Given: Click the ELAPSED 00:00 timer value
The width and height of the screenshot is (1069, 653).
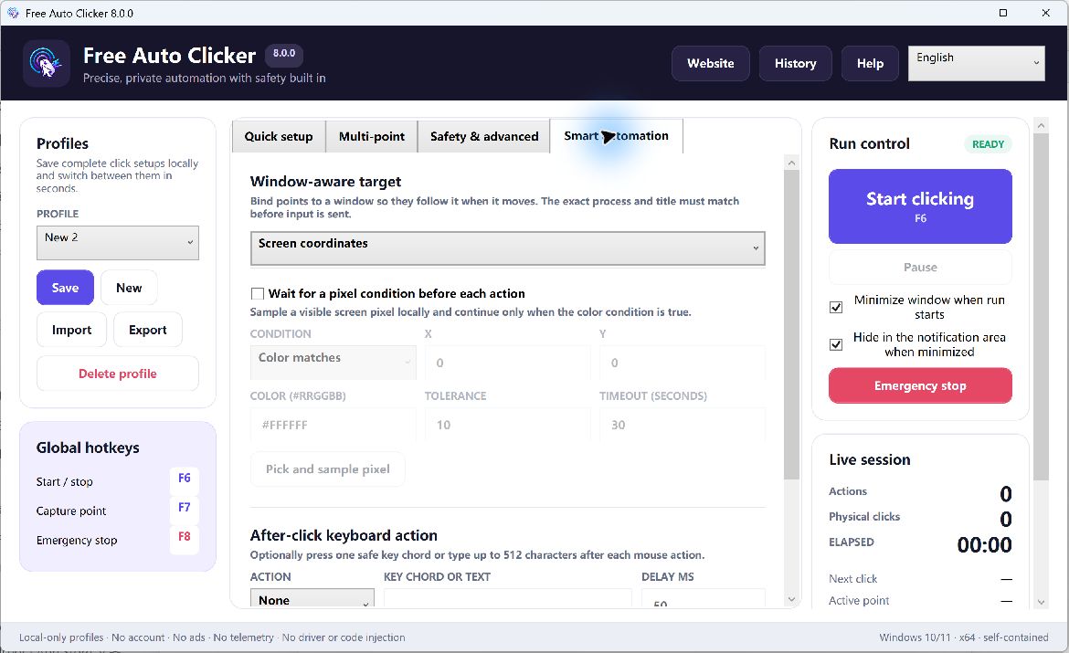Looking at the screenshot, I should [x=984, y=544].
